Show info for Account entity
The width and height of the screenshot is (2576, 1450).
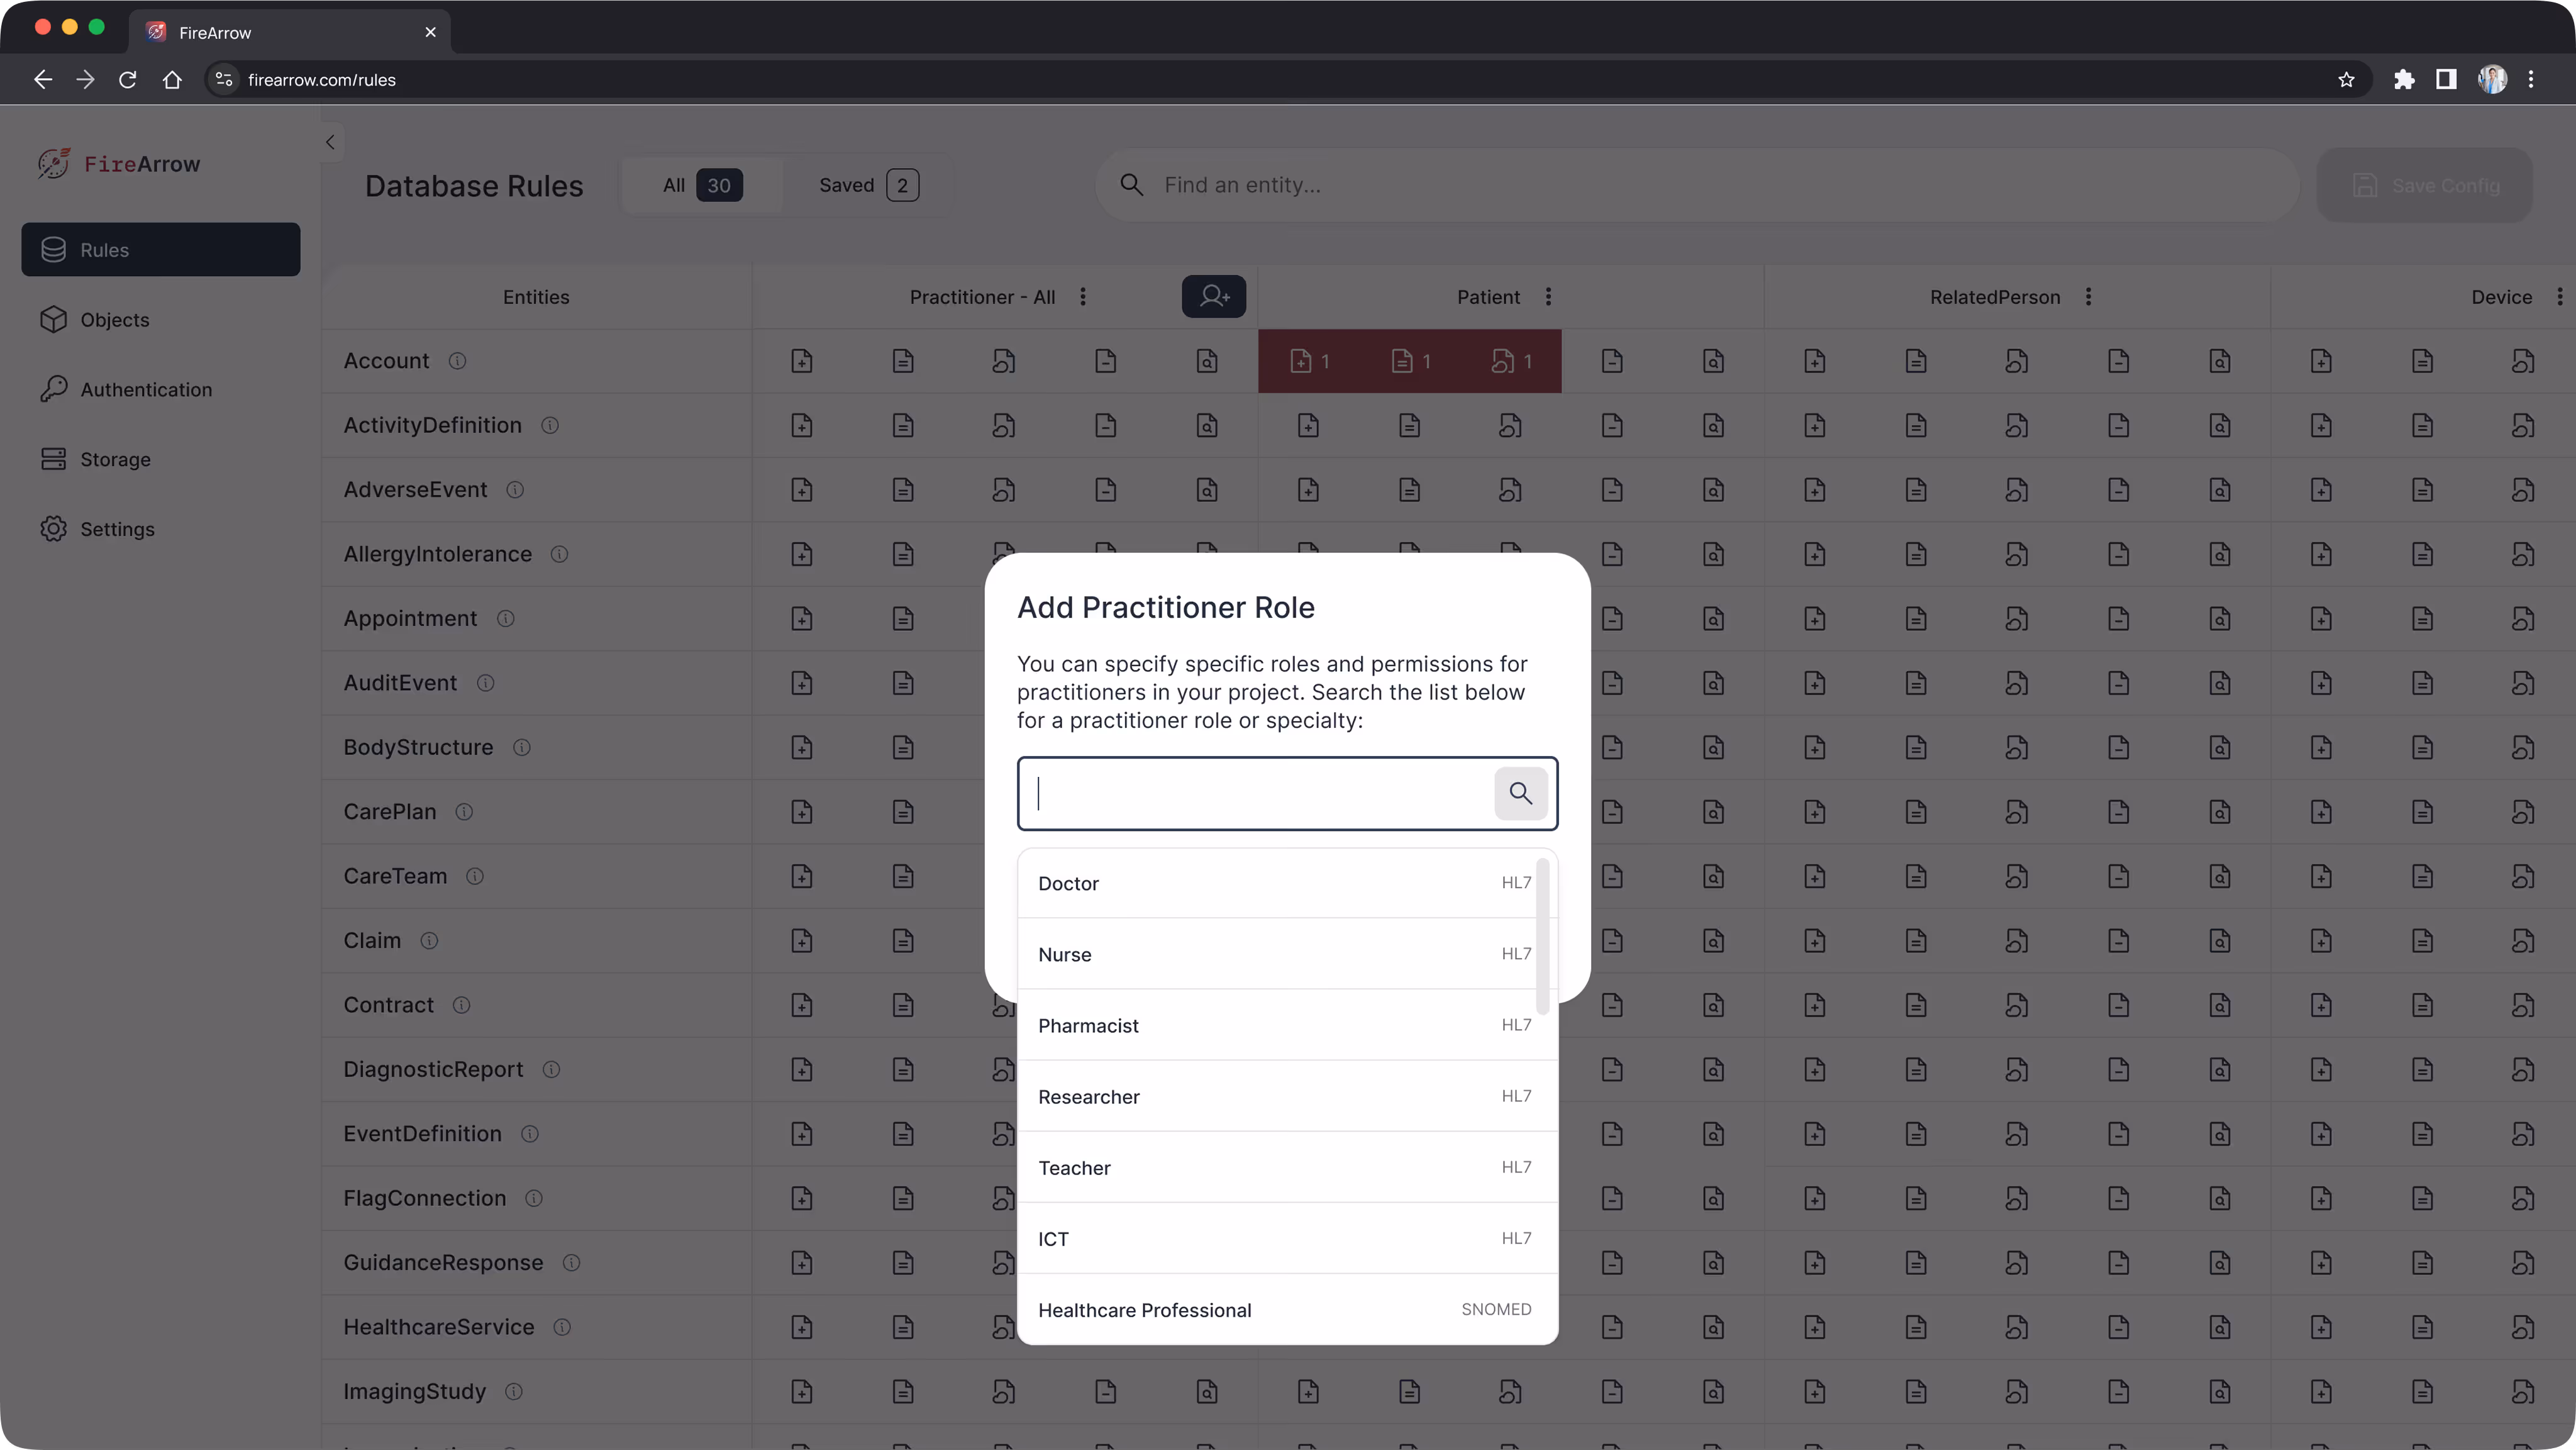point(457,361)
